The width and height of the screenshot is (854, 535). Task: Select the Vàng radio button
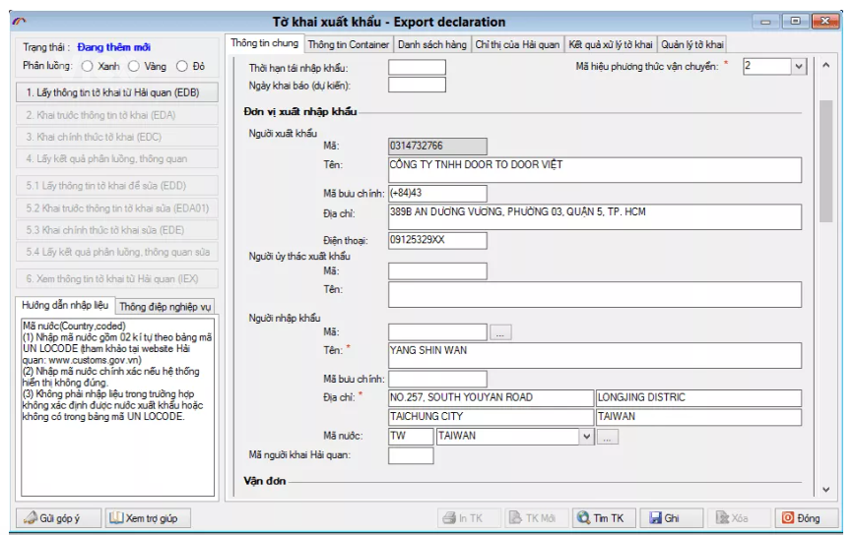pos(133,66)
